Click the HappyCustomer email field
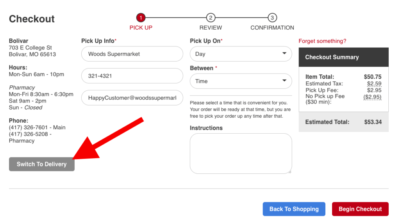Screen dimensions: 400x224 pos(132,98)
